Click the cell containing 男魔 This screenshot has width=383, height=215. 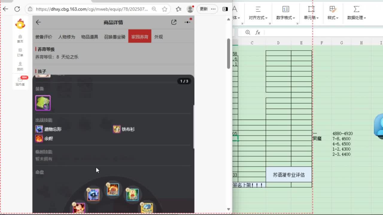pos(317,139)
